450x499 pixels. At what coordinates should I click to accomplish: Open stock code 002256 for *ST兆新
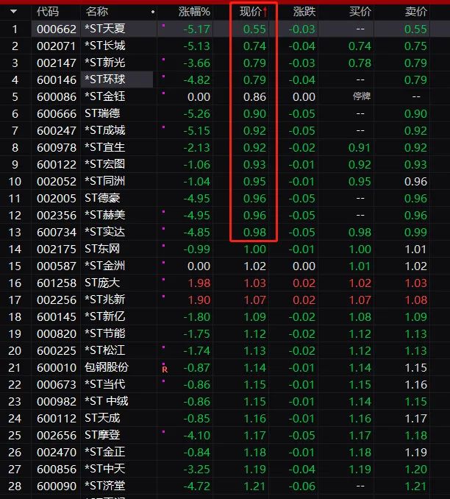click(56, 300)
